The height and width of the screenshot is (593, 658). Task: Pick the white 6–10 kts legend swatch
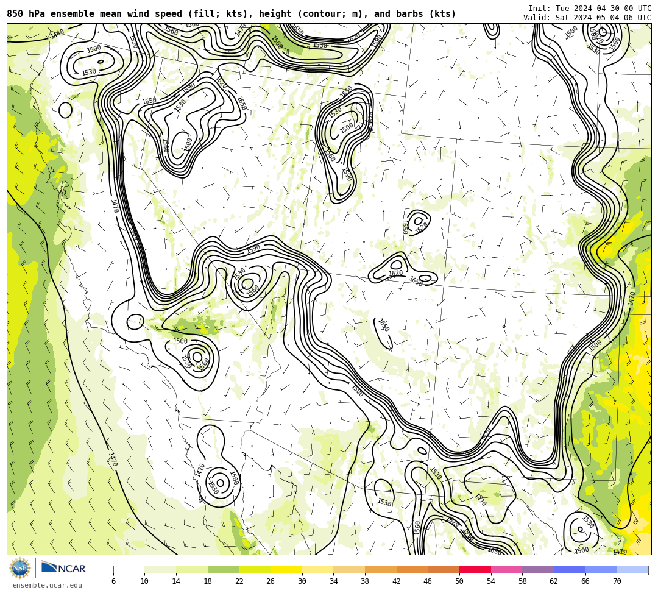click(x=129, y=569)
